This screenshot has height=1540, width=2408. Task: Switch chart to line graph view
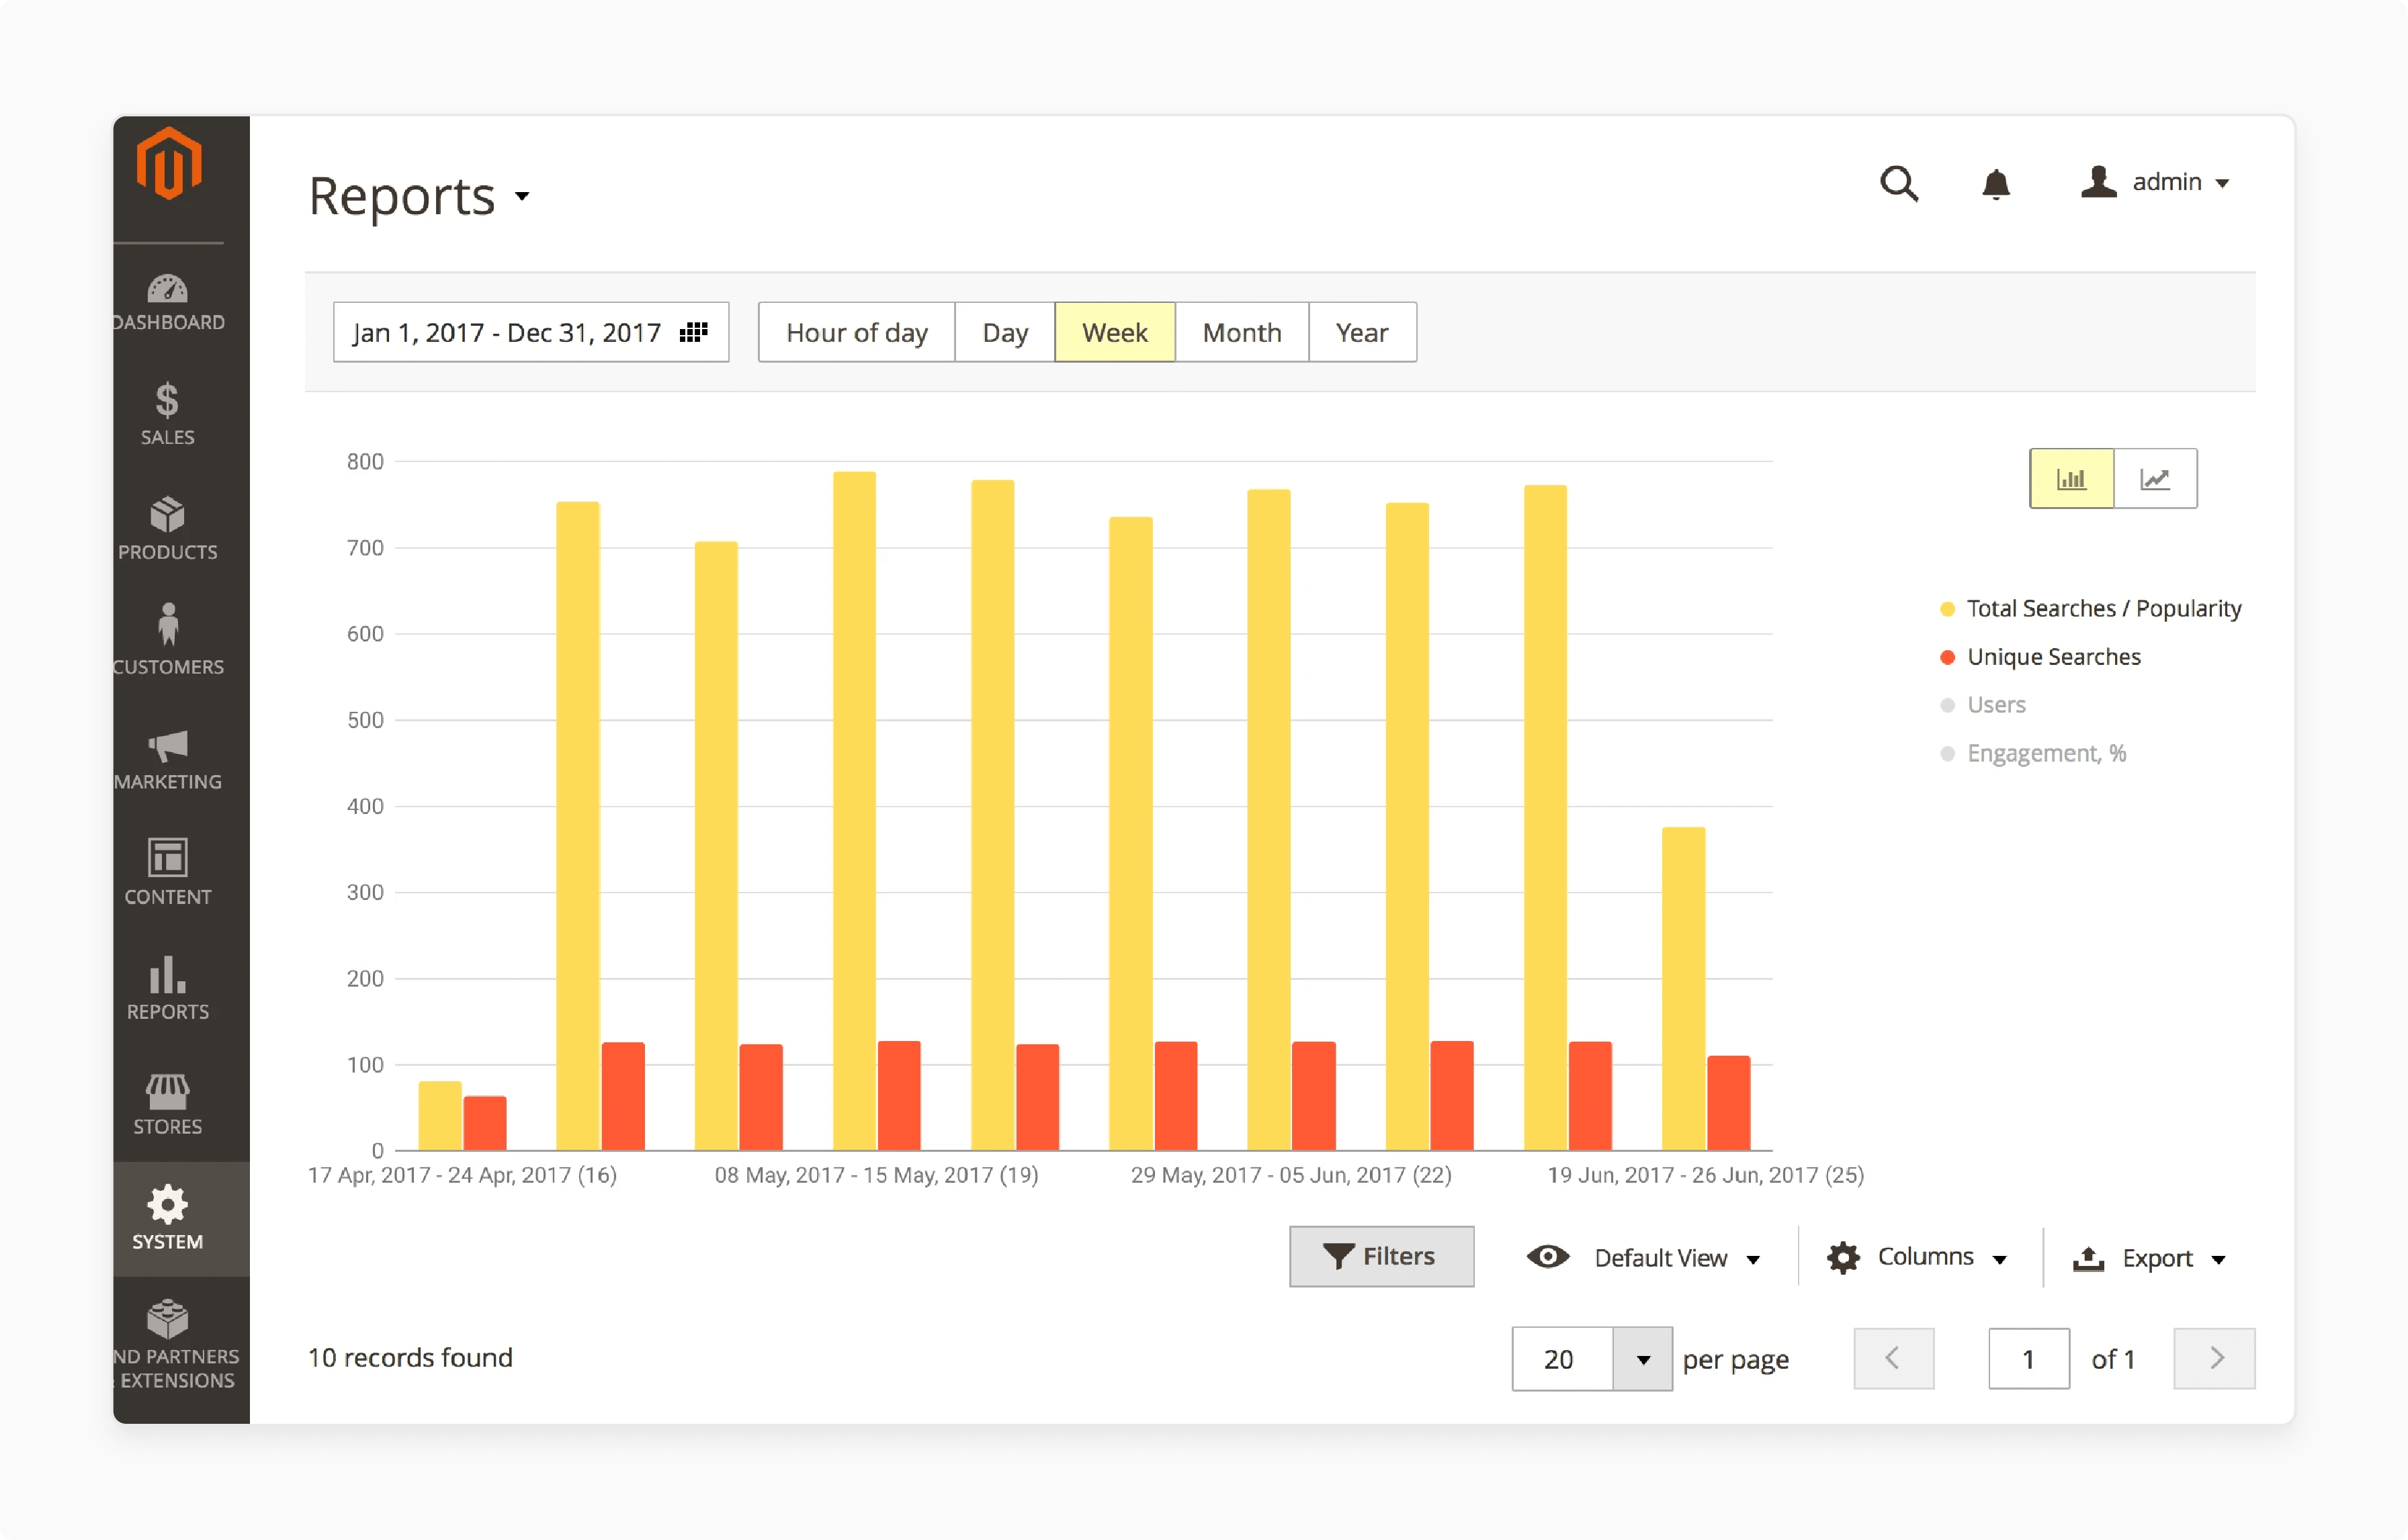coord(2154,478)
